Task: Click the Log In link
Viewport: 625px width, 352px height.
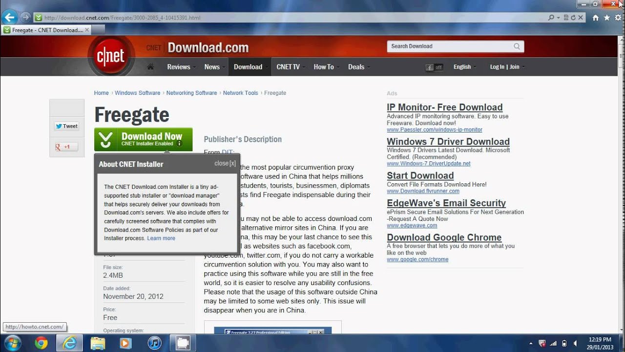Action: click(497, 67)
